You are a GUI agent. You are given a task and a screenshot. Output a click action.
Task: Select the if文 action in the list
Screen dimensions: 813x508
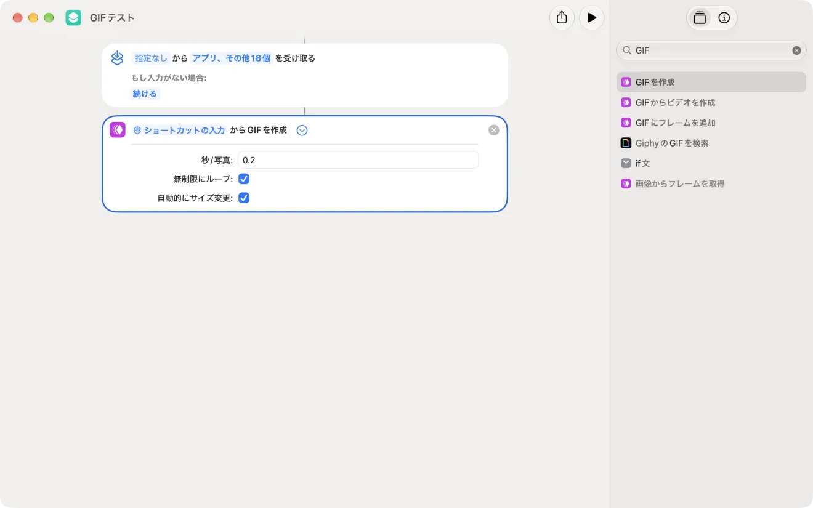711,163
